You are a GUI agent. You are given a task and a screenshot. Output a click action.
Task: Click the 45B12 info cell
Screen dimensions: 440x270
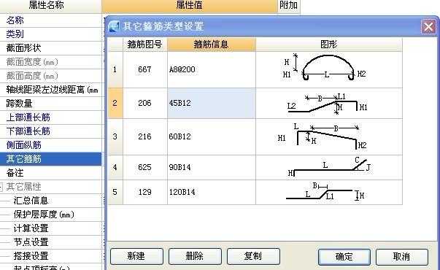[212, 103]
